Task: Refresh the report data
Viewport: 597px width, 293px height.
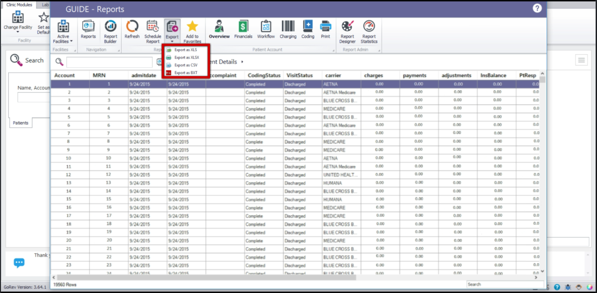Action: click(x=132, y=30)
